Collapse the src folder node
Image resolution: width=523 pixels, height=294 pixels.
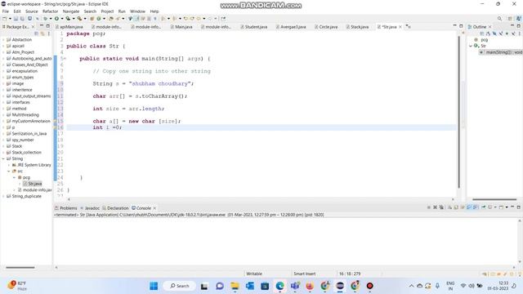(x=9, y=171)
